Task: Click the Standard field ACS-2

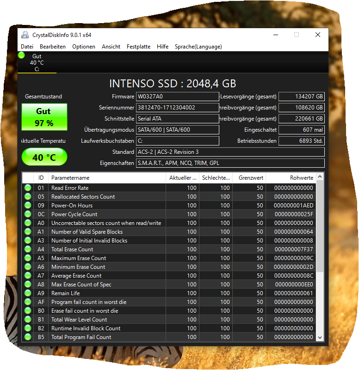Action: coord(230,152)
